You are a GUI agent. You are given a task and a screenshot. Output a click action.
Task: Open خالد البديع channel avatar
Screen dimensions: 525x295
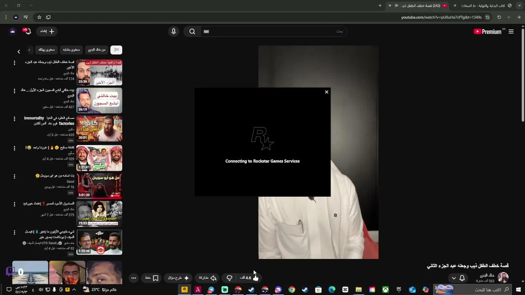pyautogui.click(x=503, y=277)
